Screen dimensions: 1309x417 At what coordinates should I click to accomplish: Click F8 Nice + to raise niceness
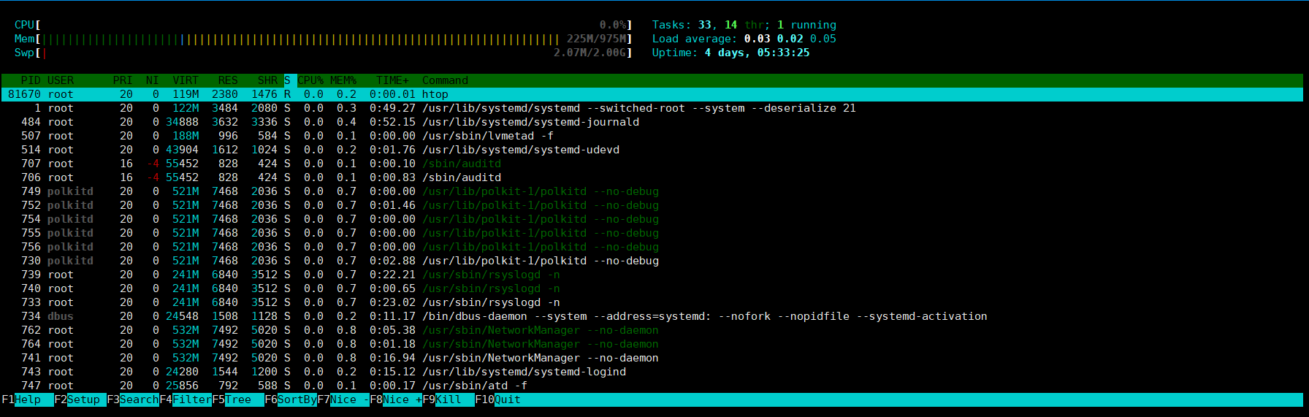coord(396,399)
